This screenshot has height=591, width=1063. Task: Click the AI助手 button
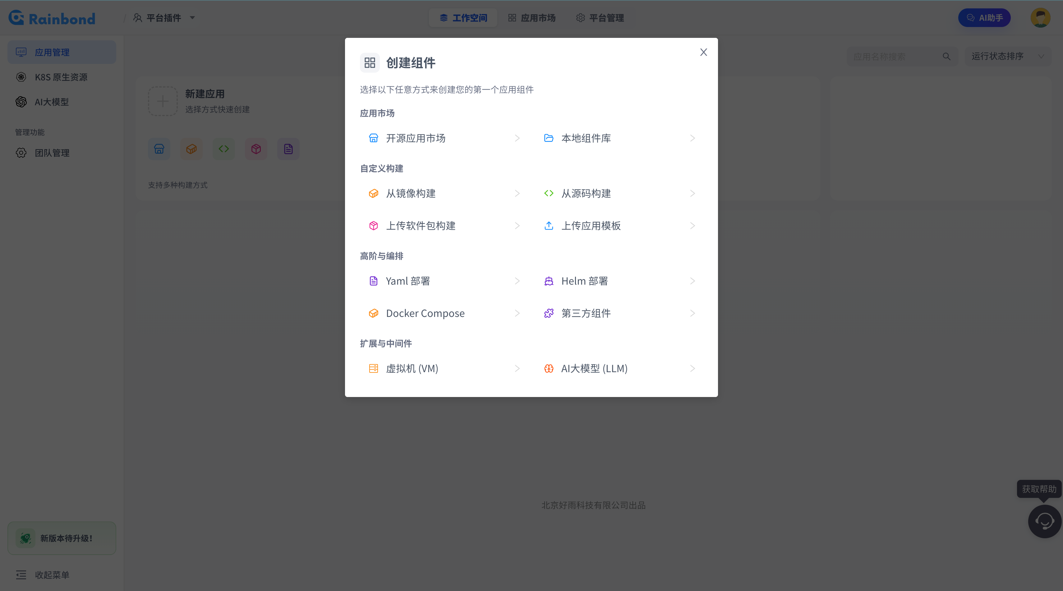click(x=984, y=18)
